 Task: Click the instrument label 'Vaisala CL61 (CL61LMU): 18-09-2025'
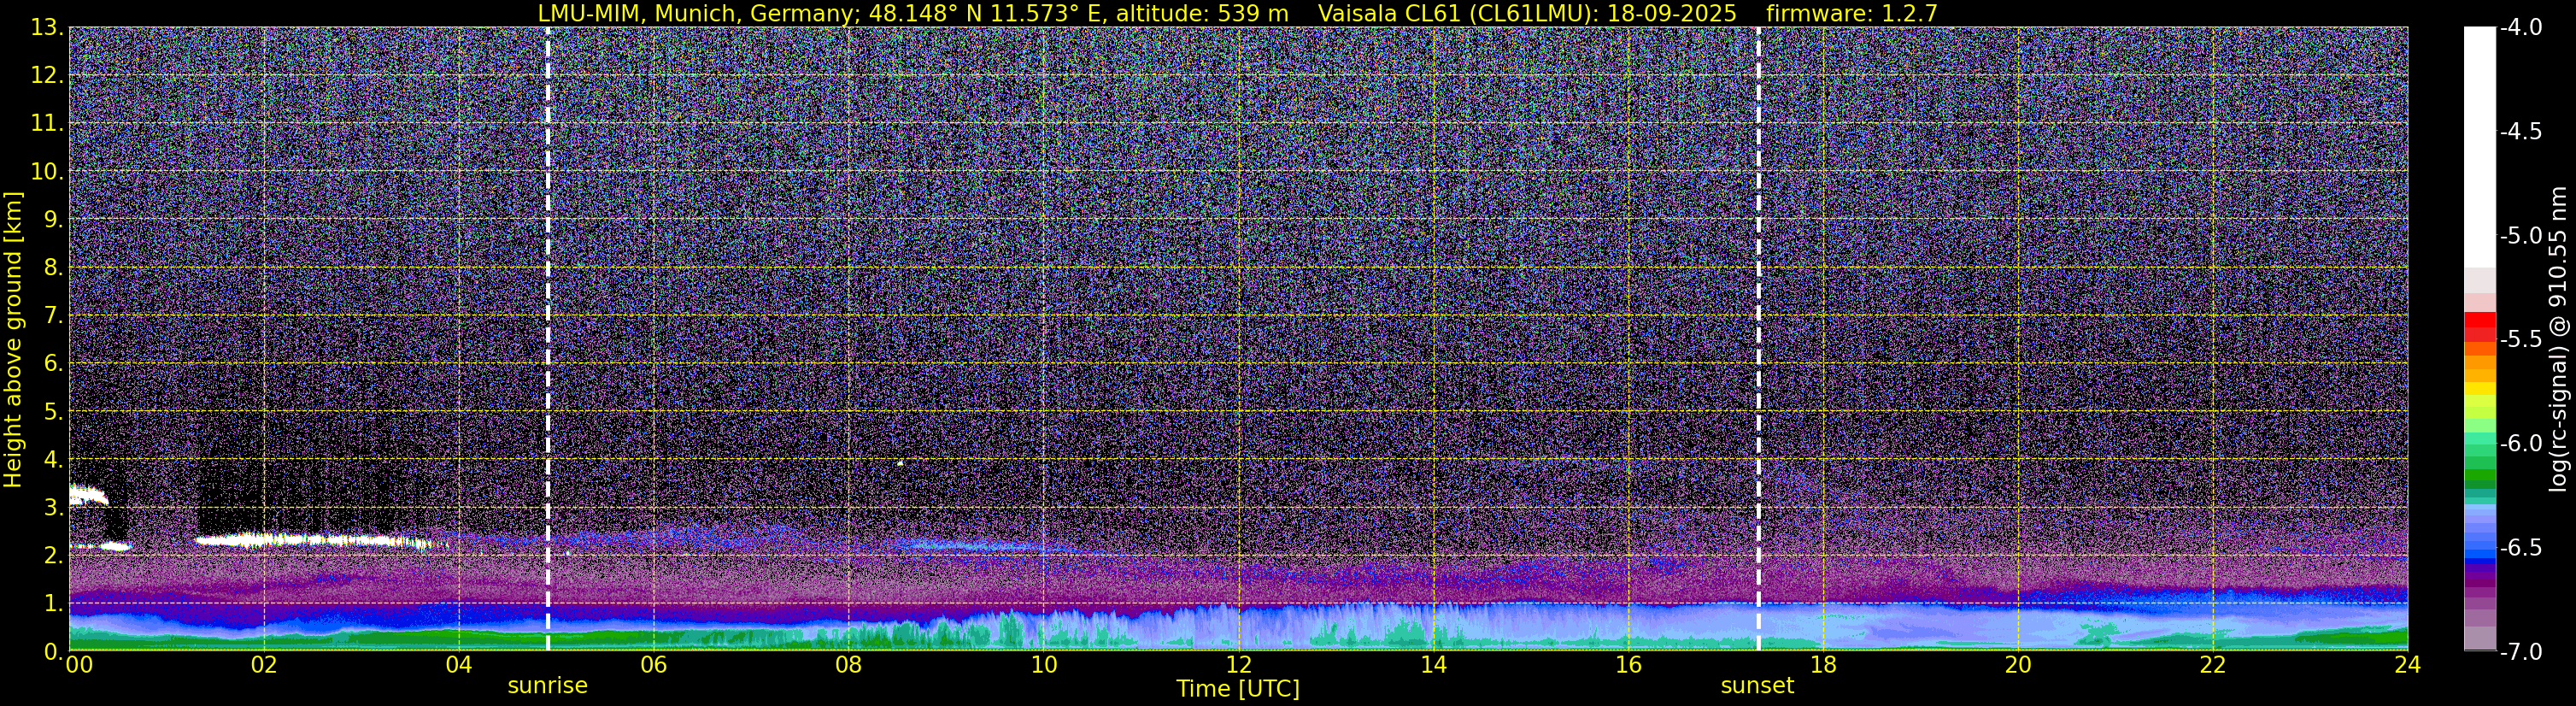pyautogui.click(x=1527, y=13)
